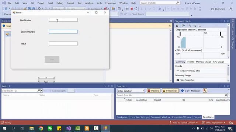The height and width of the screenshot is (132, 236).
Task: Expand Watch 1 search options arrow
Action: pyautogui.click(x=42, y=91)
